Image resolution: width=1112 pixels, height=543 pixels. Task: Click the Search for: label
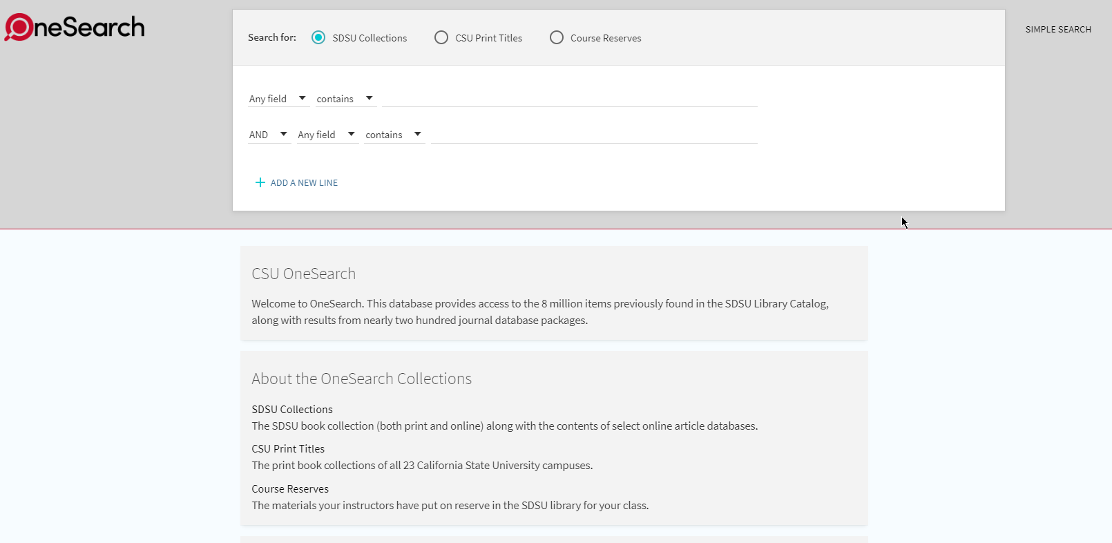tap(272, 37)
